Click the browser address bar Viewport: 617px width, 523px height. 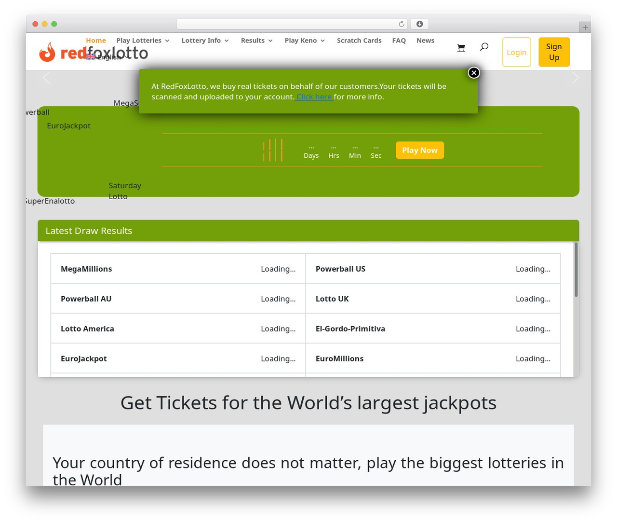[292, 24]
